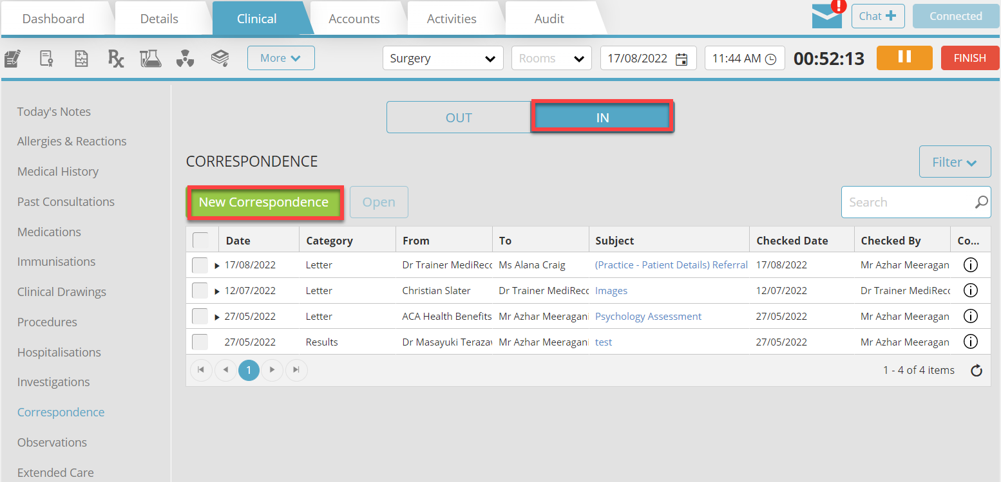The height and width of the screenshot is (482, 1001).
Task: Click the FINISH button
Action: 969,58
